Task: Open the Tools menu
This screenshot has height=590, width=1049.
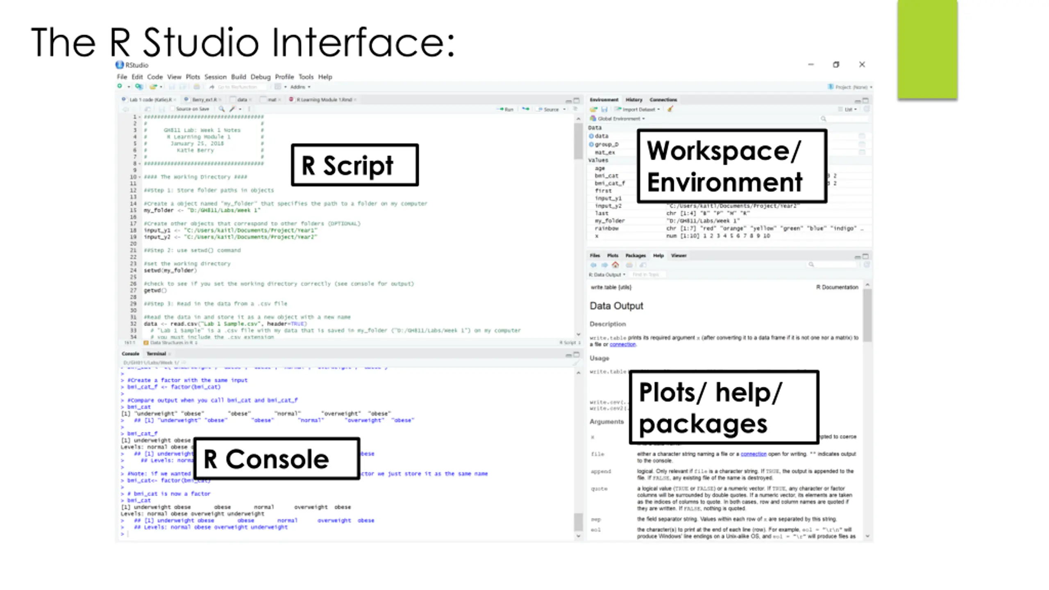Action: 306,77
